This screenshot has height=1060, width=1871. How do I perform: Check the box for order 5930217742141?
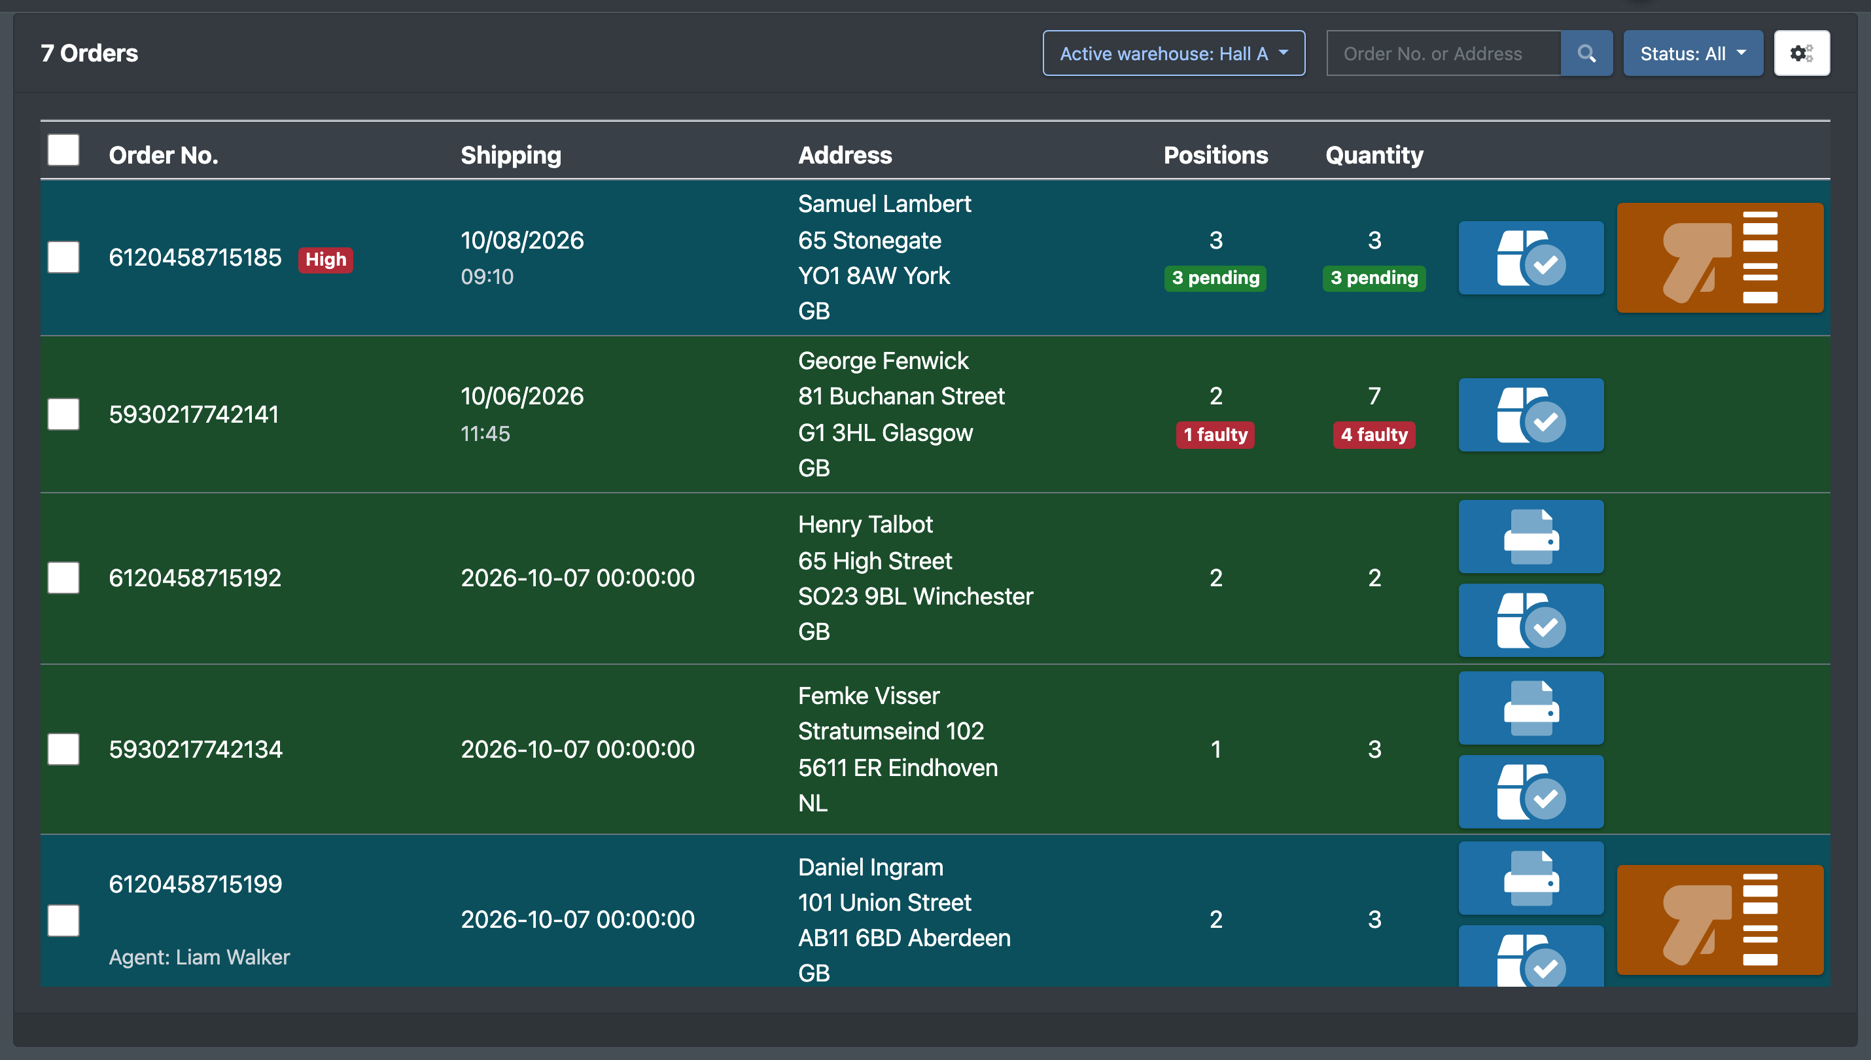63,414
